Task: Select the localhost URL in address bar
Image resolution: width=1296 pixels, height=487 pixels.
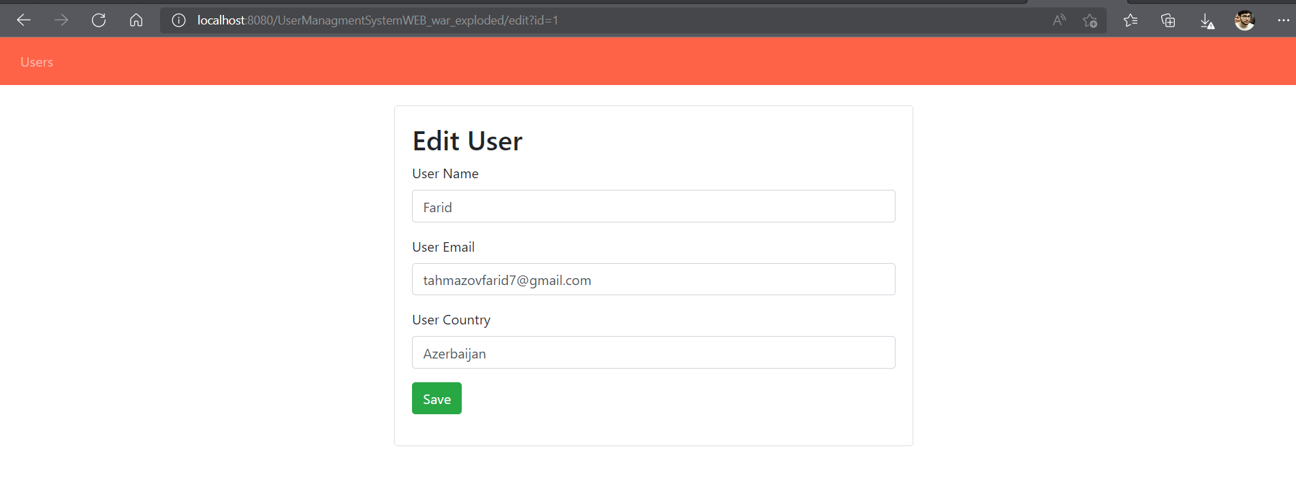Action: pyautogui.click(x=378, y=20)
